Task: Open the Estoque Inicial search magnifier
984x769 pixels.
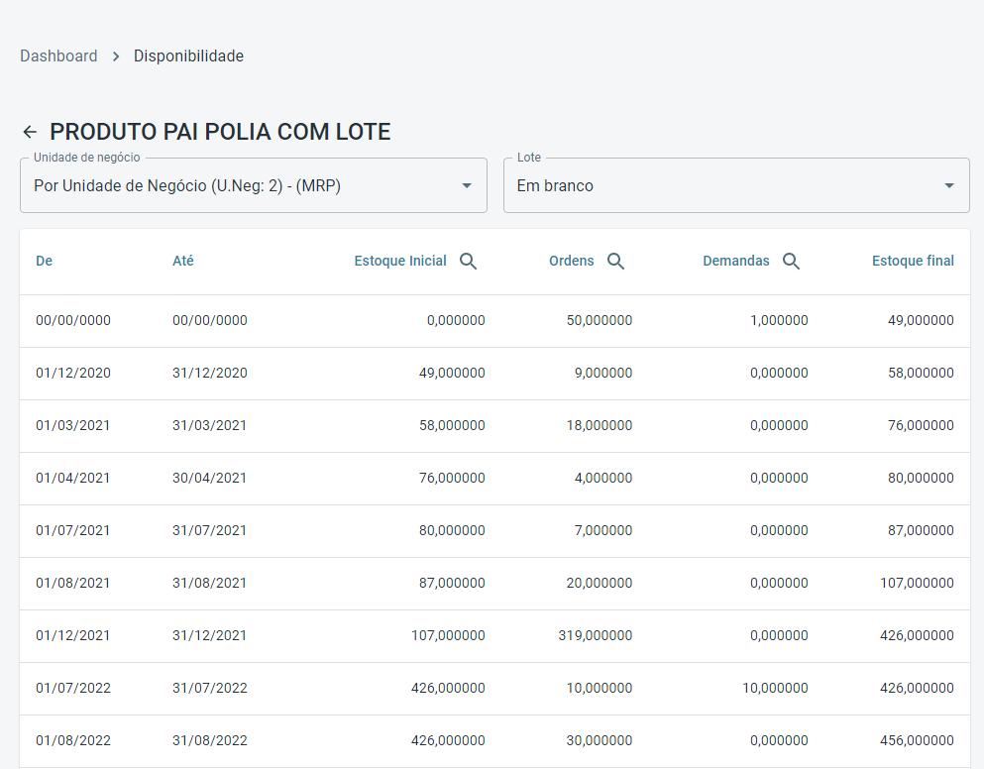Action: coord(468,262)
